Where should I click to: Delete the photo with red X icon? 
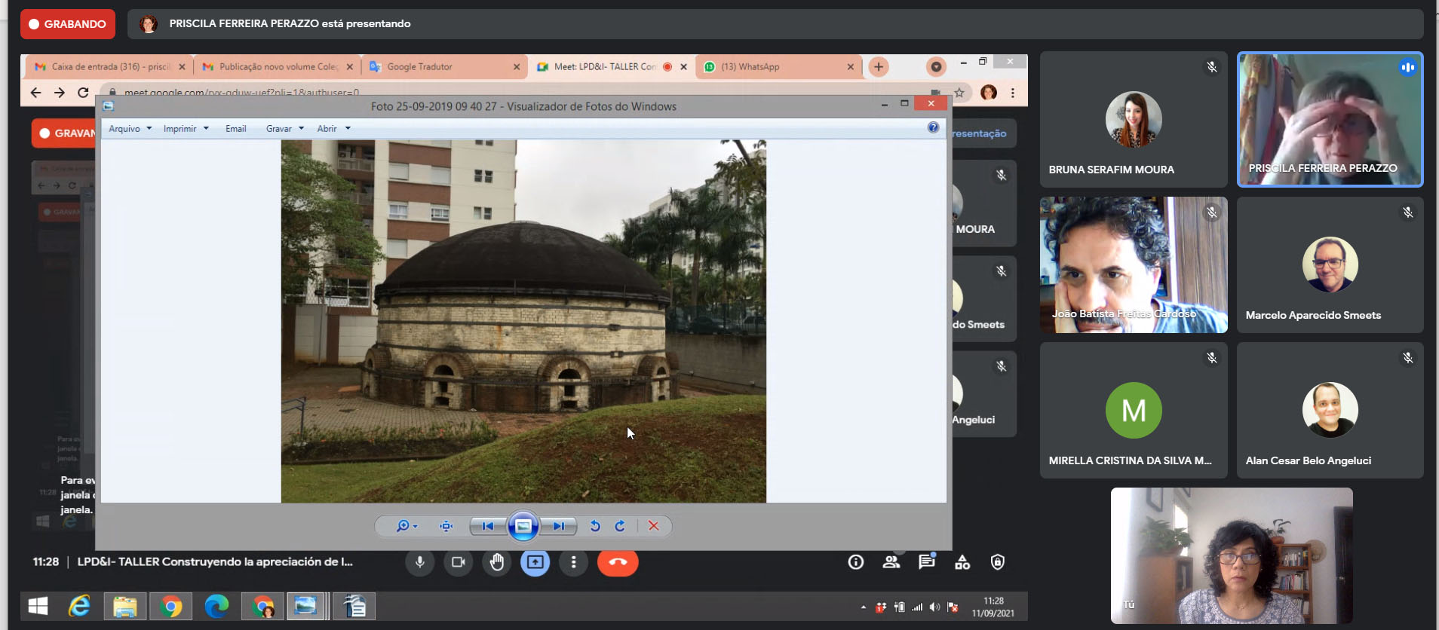coord(654,526)
